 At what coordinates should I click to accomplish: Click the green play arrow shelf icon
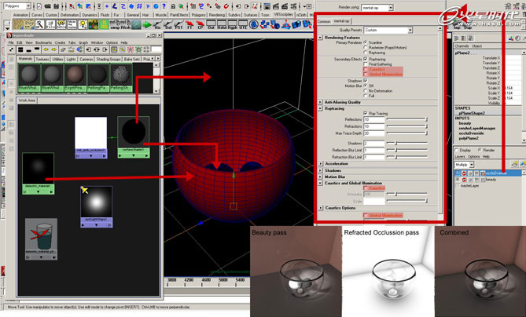click(x=146, y=25)
